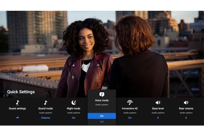Click Audio system under Voice mode
This screenshot has width=204, height=136.
(102, 105)
